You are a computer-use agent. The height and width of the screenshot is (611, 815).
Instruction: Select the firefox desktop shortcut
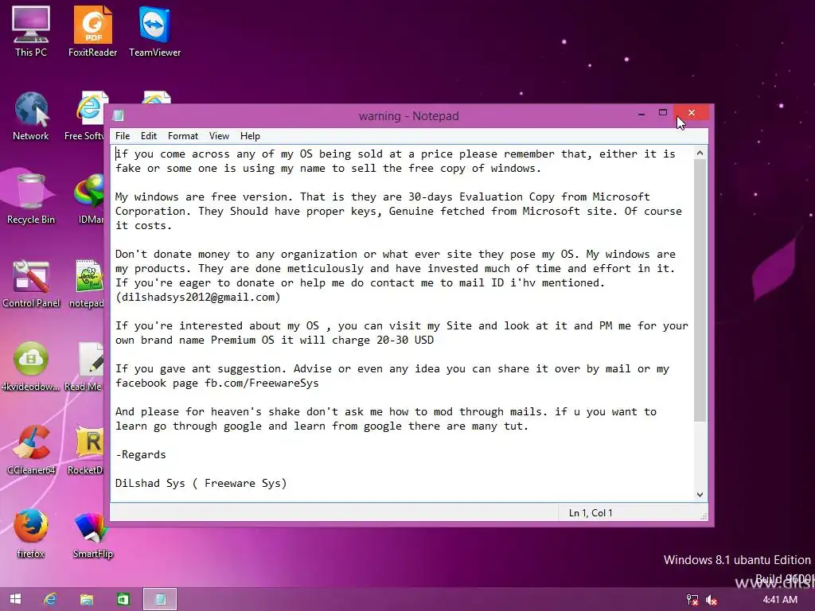(31, 534)
